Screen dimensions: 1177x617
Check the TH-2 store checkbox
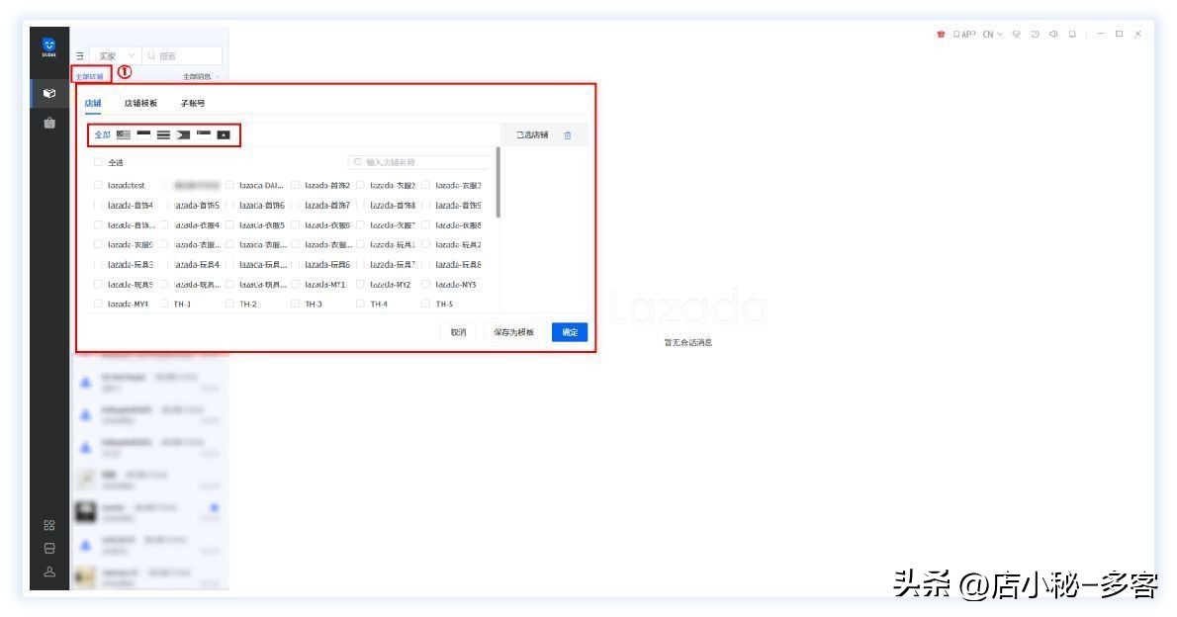point(229,304)
